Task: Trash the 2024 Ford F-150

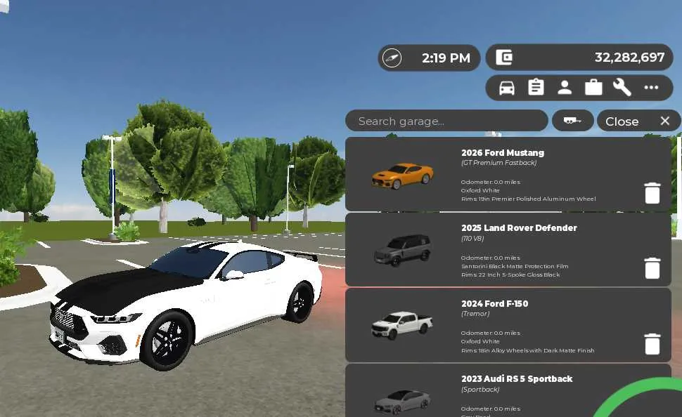Action: [652, 344]
